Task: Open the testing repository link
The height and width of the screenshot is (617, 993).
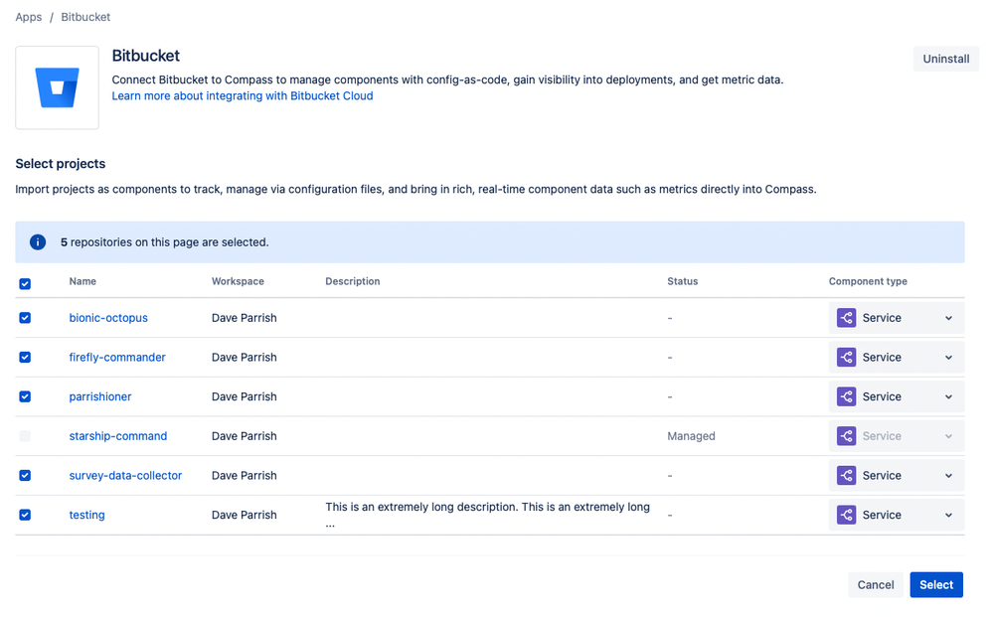Action: tap(86, 515)
